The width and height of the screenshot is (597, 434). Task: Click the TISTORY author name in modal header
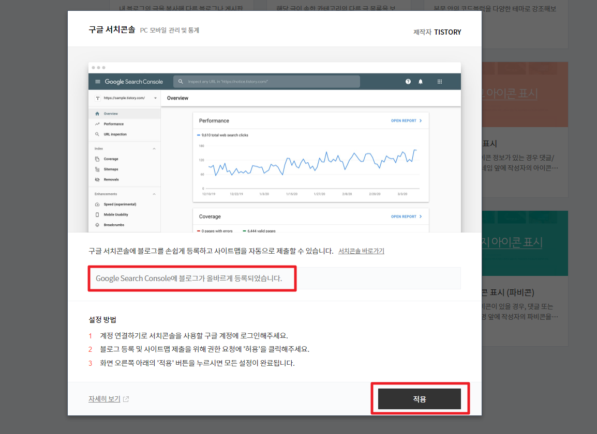(x=447, y=33)
